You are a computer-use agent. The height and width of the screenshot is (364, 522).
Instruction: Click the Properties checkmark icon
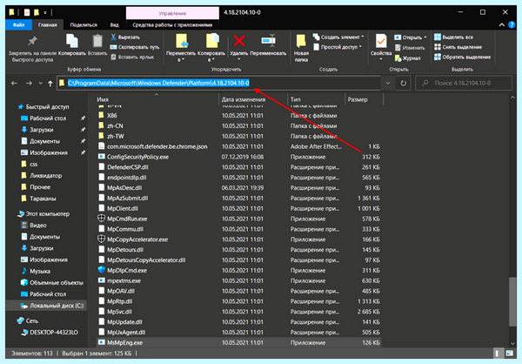tap(381, 41)
